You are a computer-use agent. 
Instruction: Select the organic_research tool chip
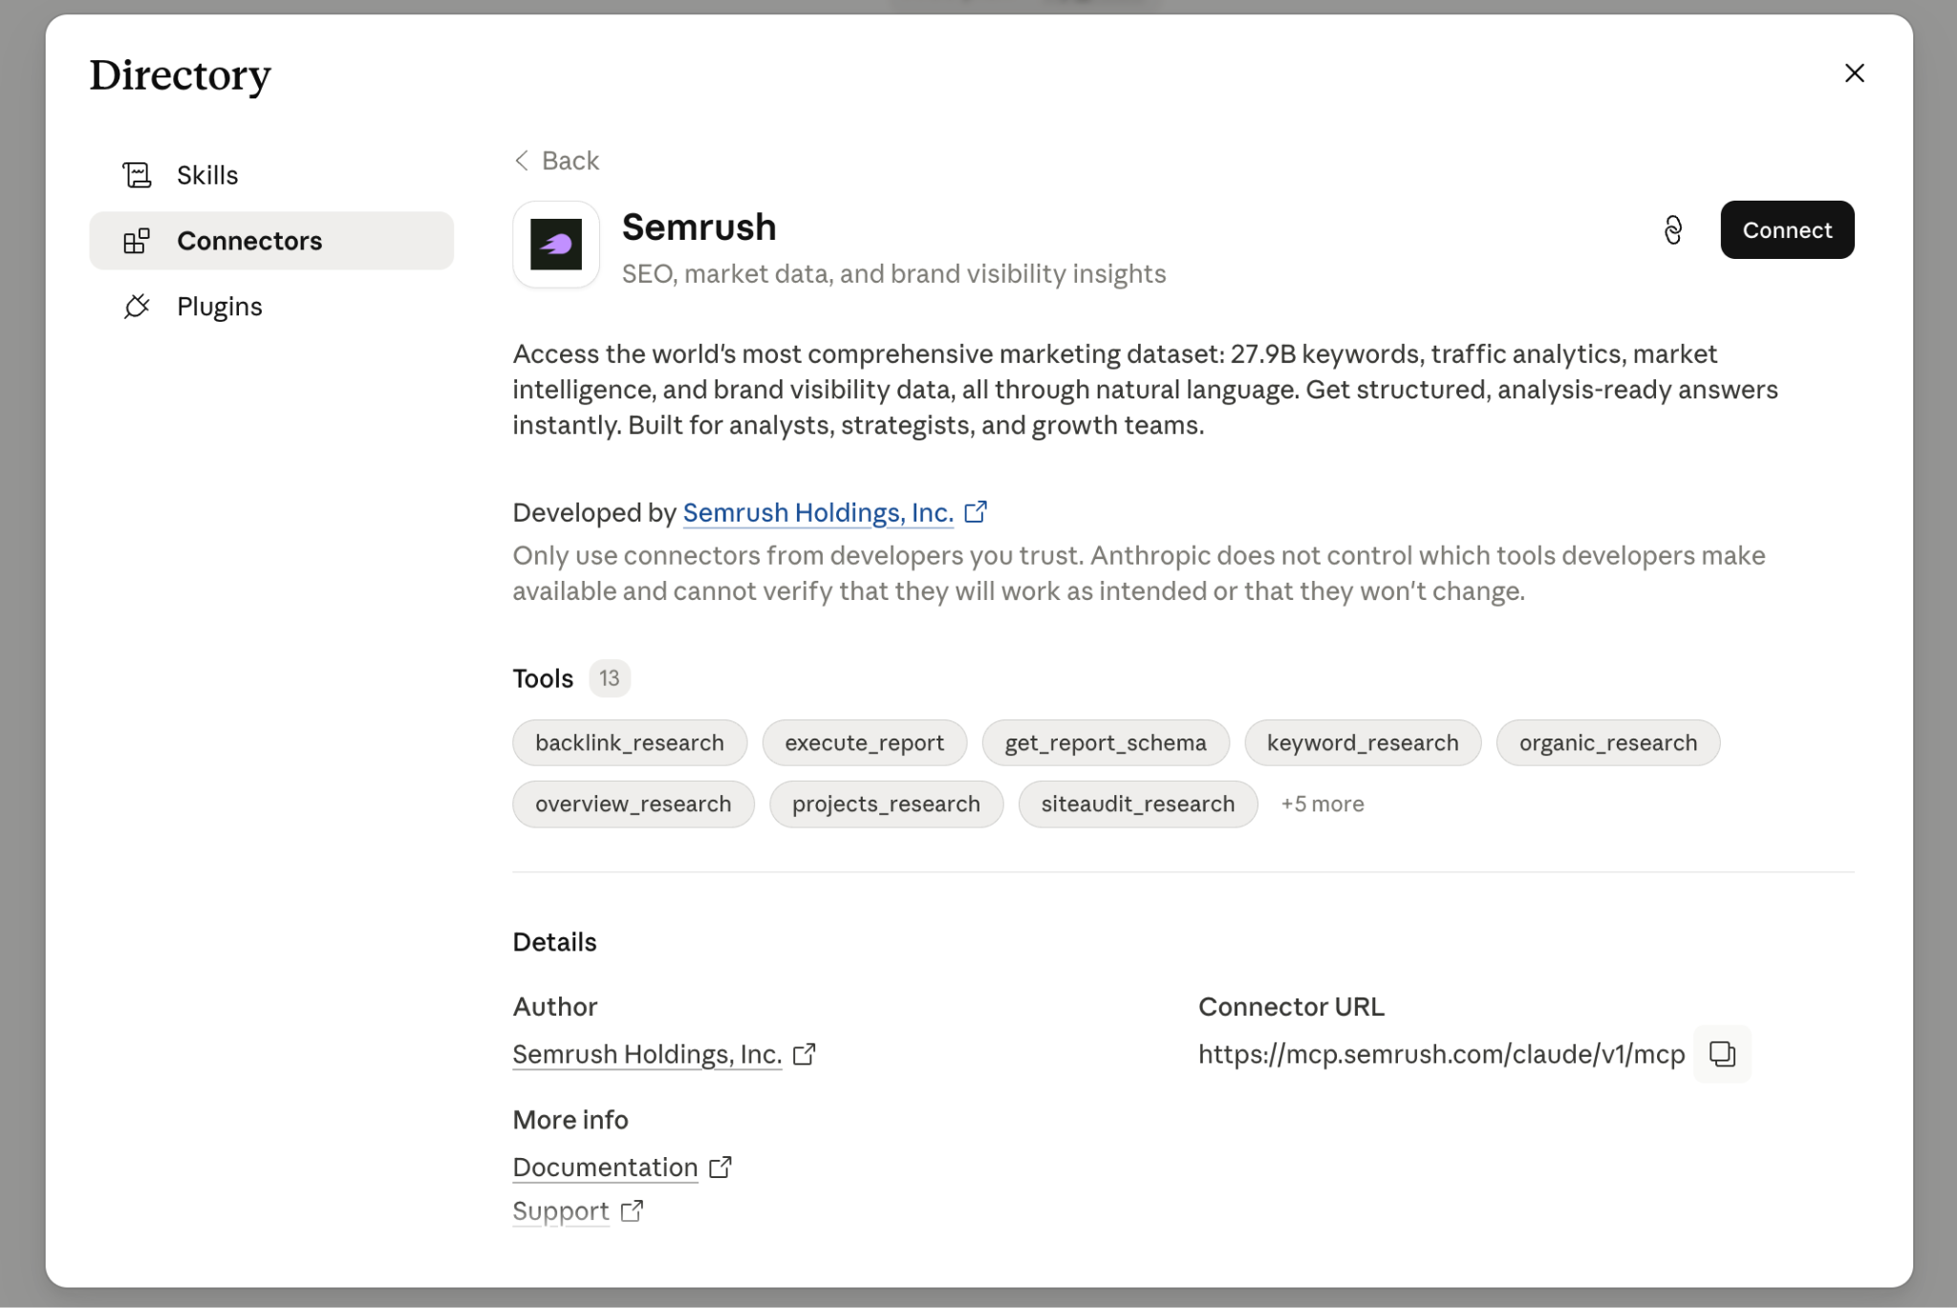pyautogui.click(x=1608, y=743)
